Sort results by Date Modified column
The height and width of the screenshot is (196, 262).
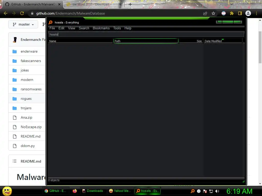click(x=223, y=41)
